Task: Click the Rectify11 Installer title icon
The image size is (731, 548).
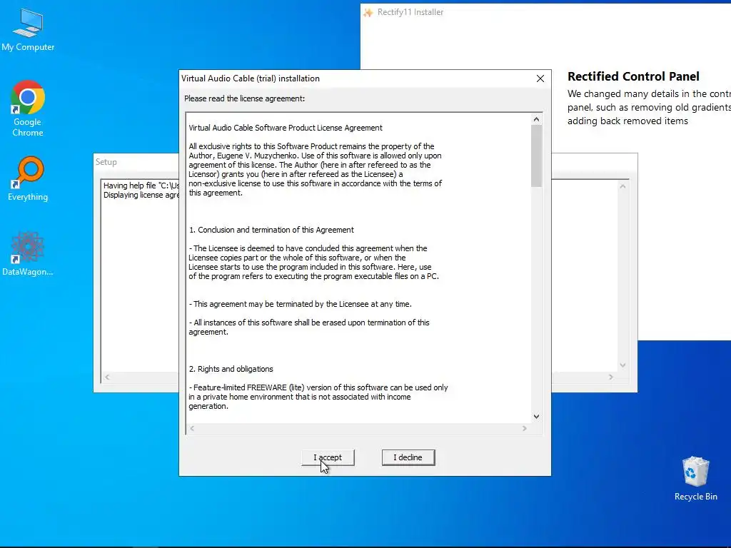Action: pos(368,13)
